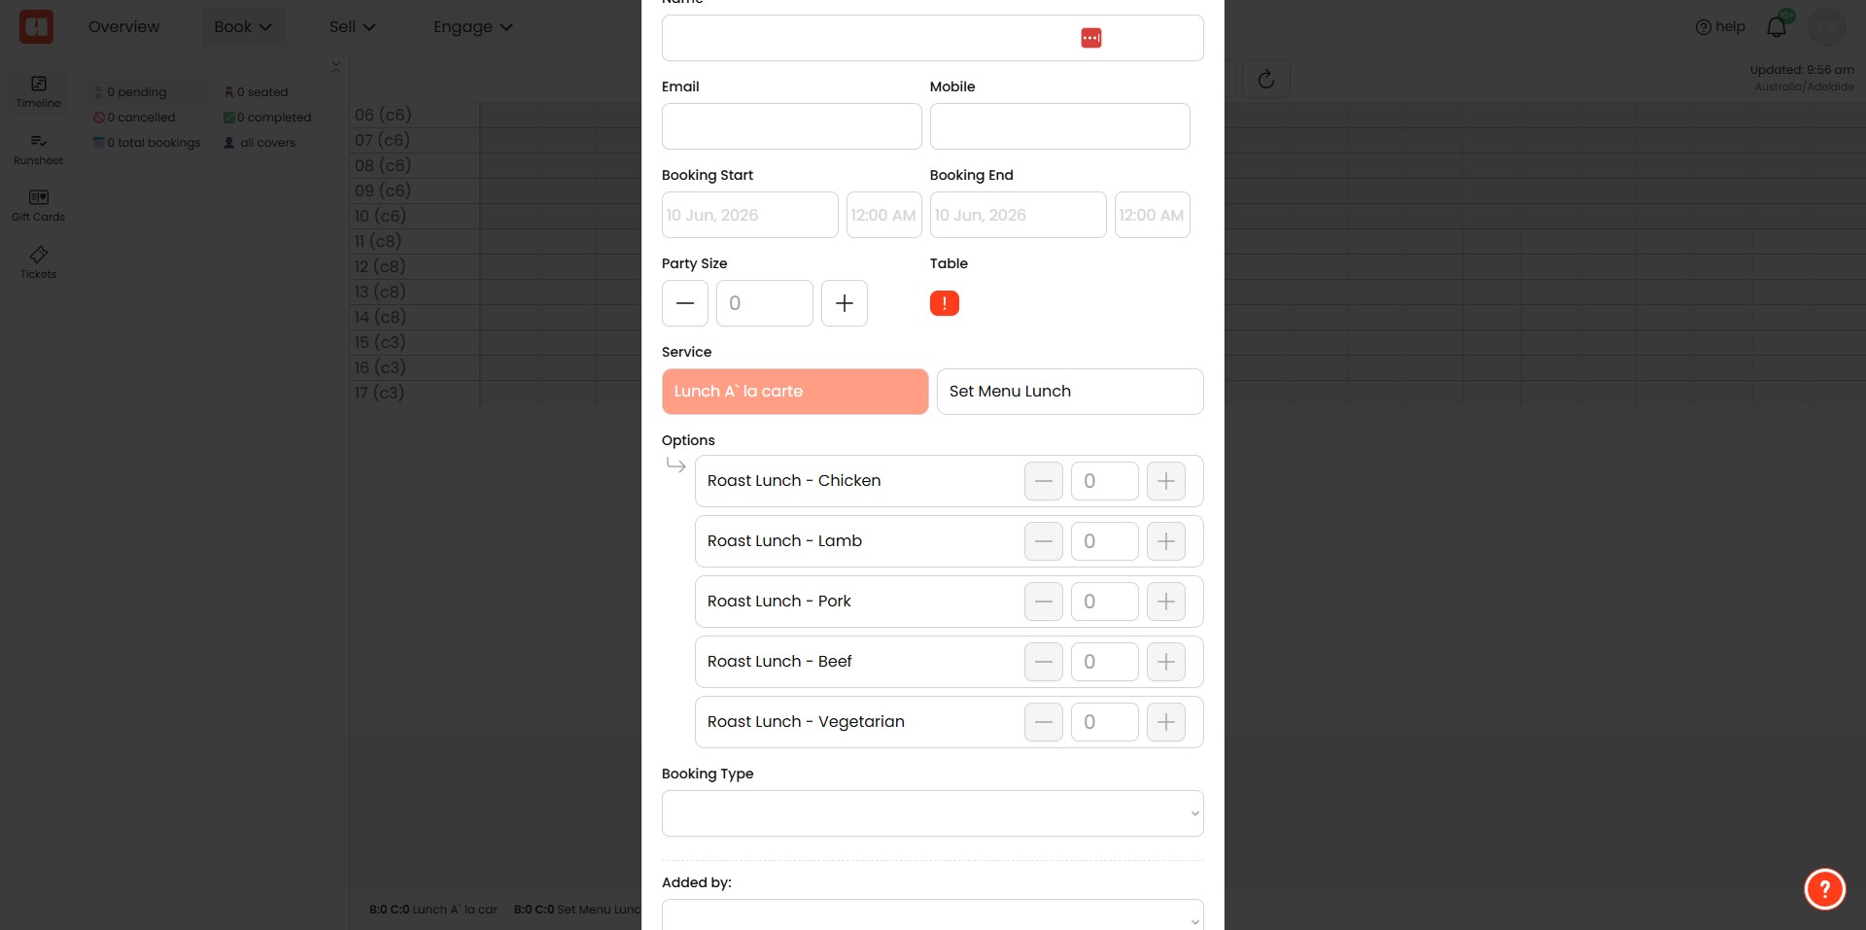This screenshot has height=930, width=1866.
Task: Decrease Roast Lunch - Pork quantity
Action: click(x=1044, y=602)
